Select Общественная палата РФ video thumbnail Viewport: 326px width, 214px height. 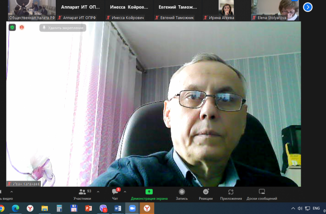pos(31,8)
